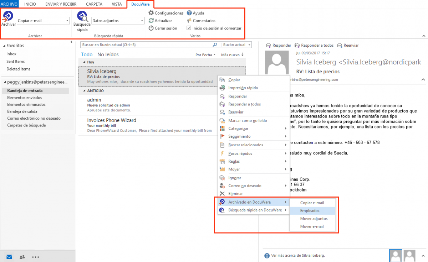Click the Actualizar refresh icon

click(x=151, y=21)
